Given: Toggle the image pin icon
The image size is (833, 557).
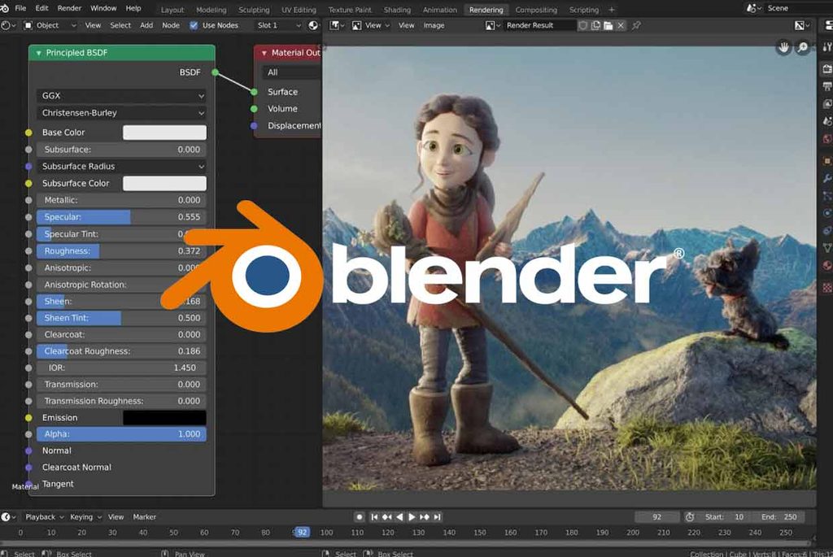Looking at the screenshot, I should tap(636, 25).
